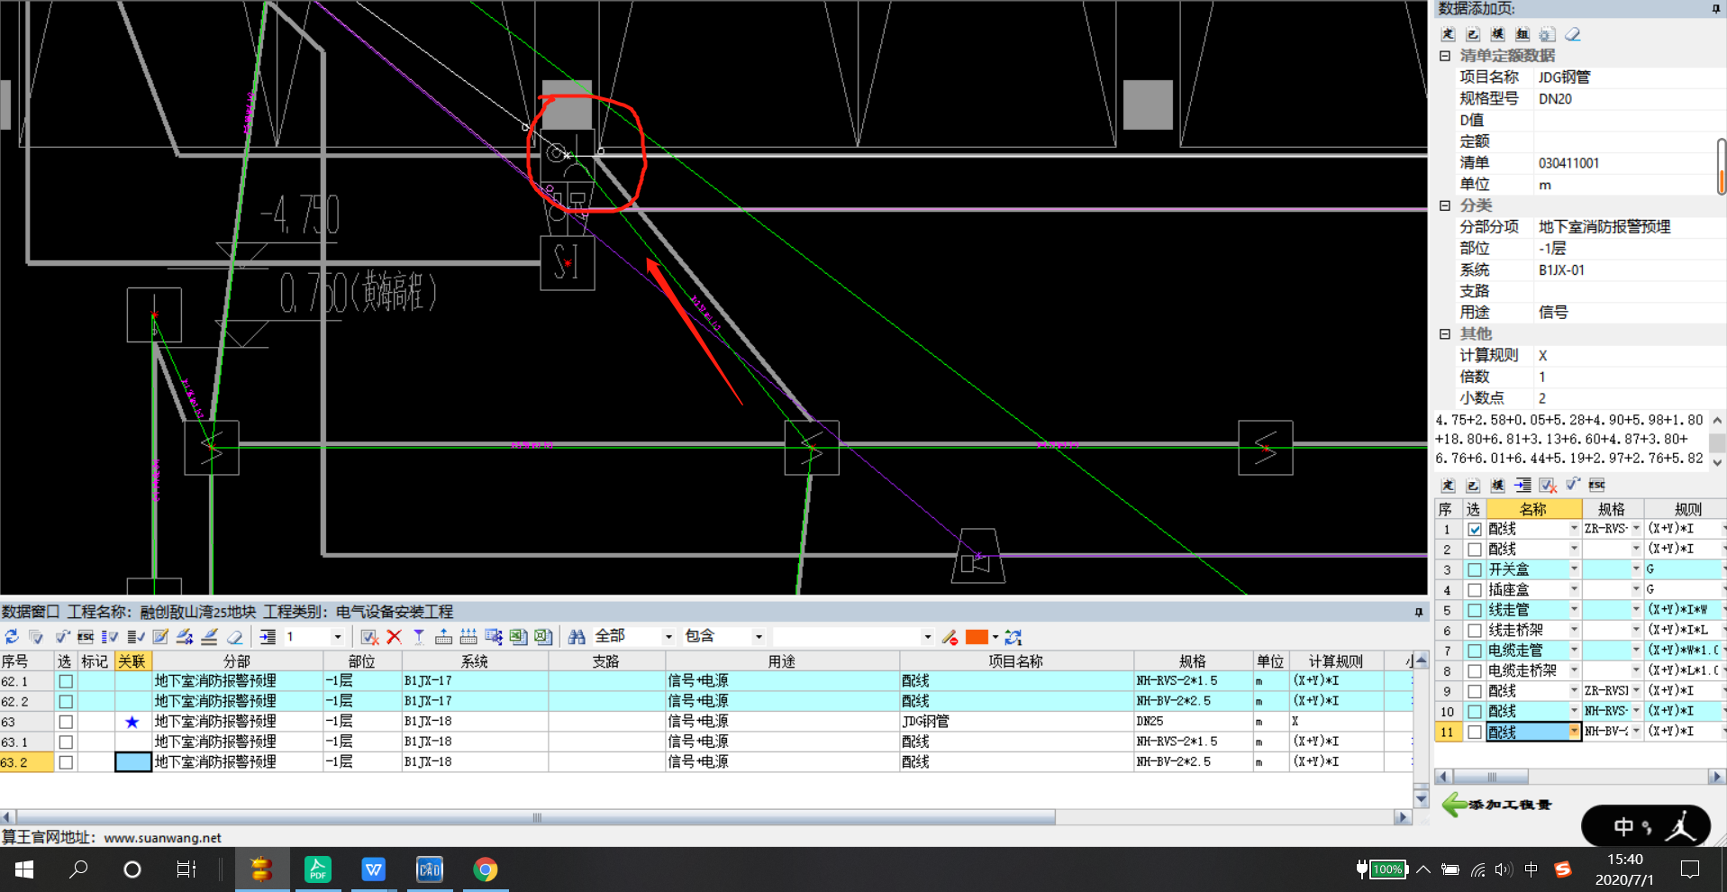Open the 包含 match dropdown
This screenshot has height=892, width=1727.
[x=759, y=637]
